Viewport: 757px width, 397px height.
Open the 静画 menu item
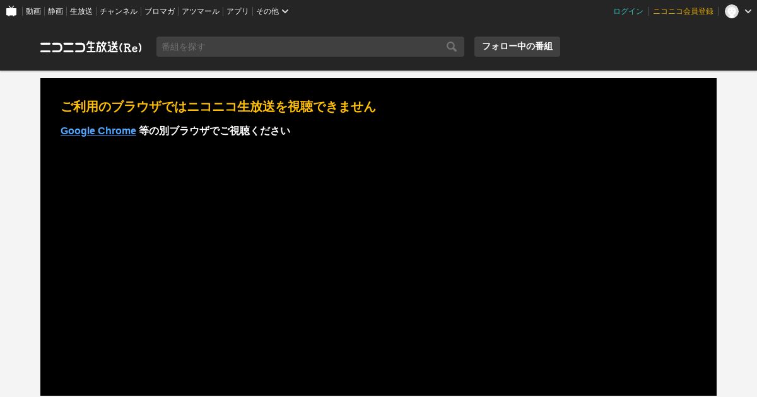click(56, 11)
